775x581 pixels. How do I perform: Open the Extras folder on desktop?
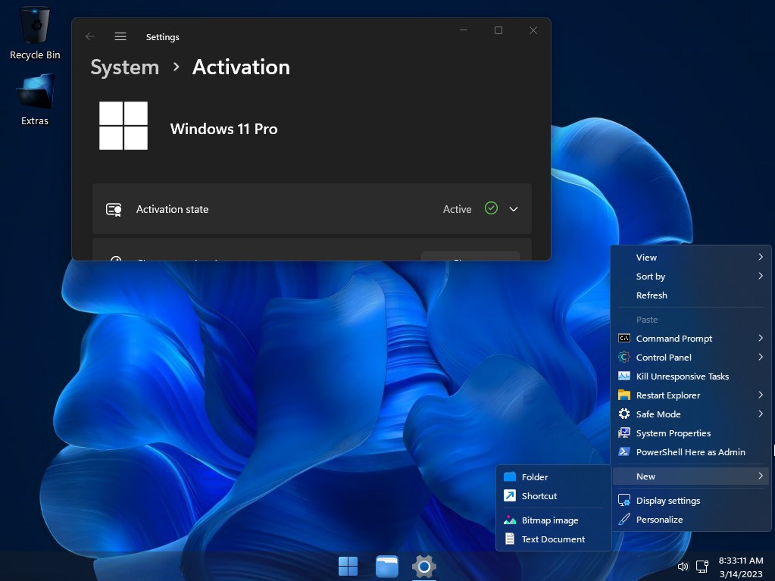pos(35,100)
